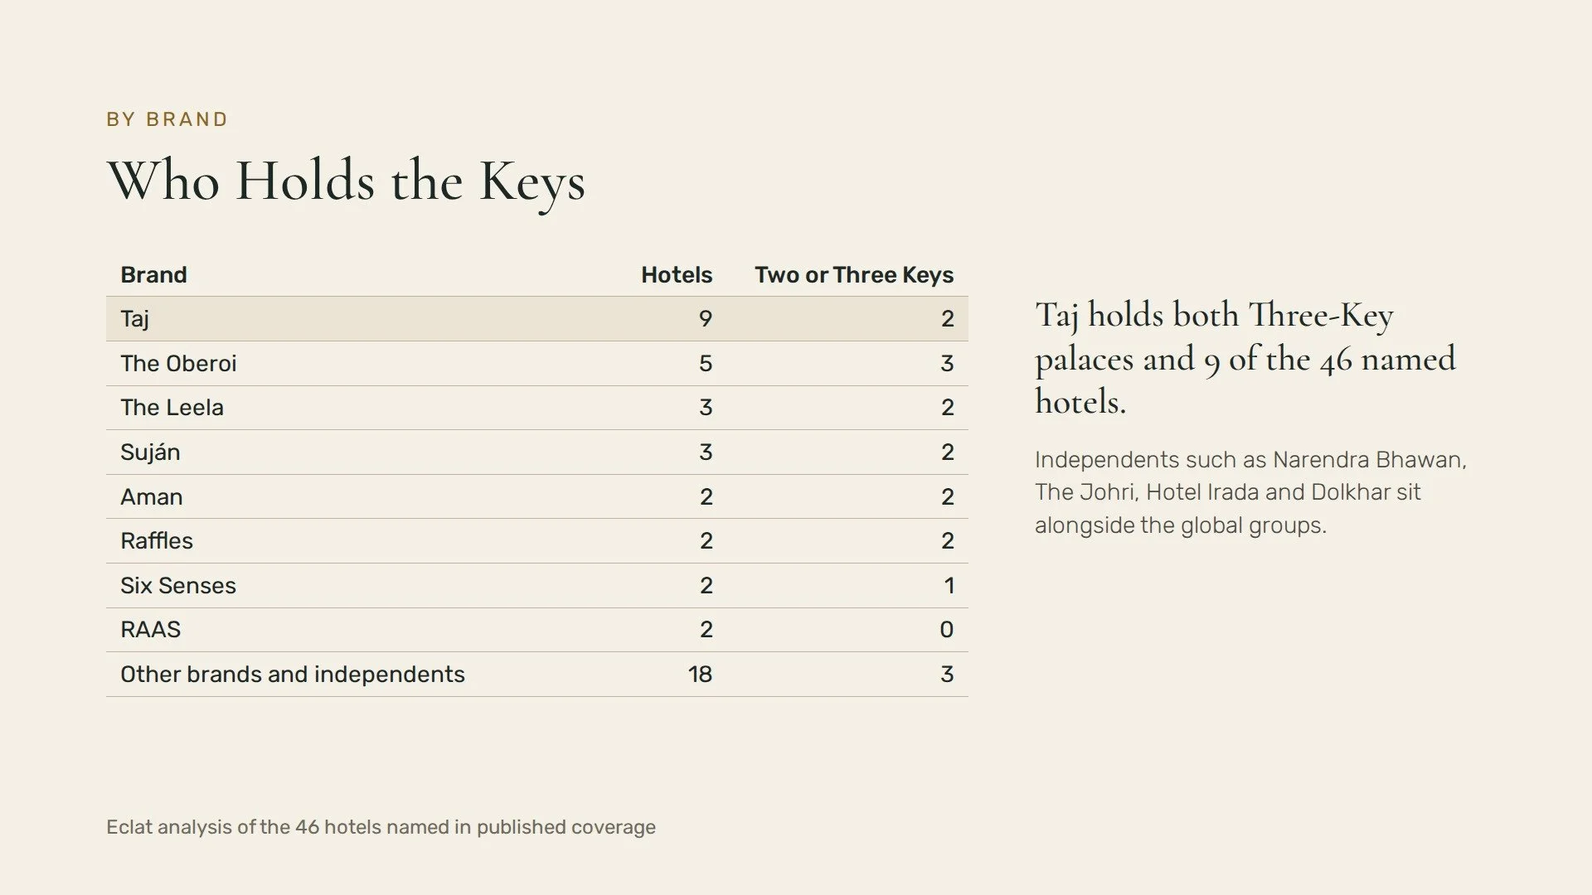Click the Eclat analysis footnote text
Viewport: 1592px width, 895px height.
pos(381,827)
